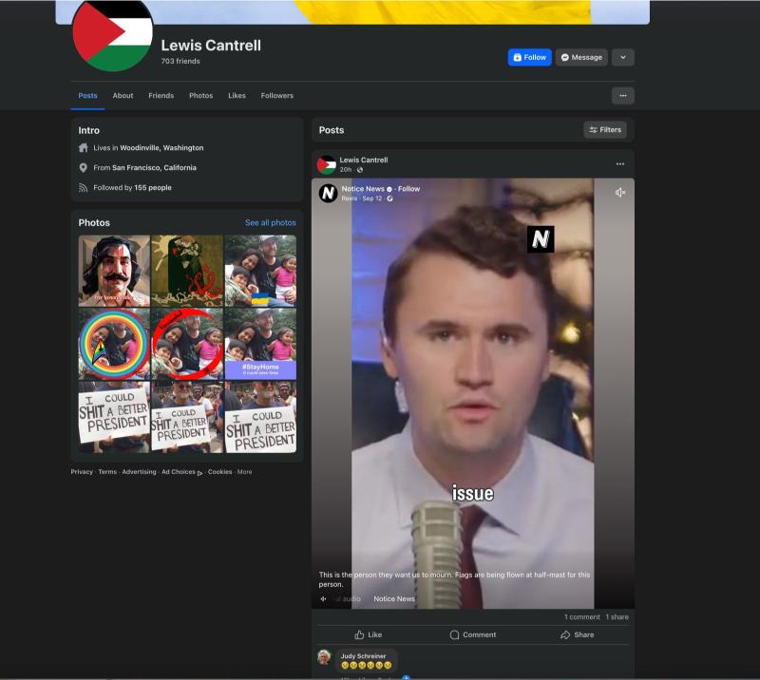Click the Notice News page avatar icon
Image resolution: width=760 pixels, height=680 pixels.
point(328,193)
